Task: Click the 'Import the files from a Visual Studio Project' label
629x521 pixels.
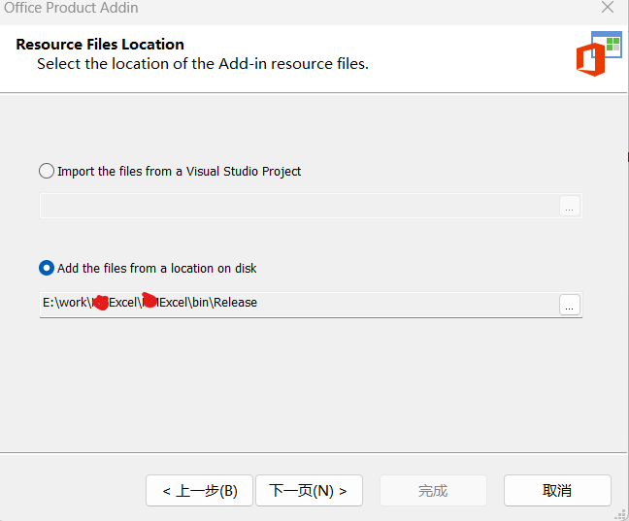Action: point(179,171)
